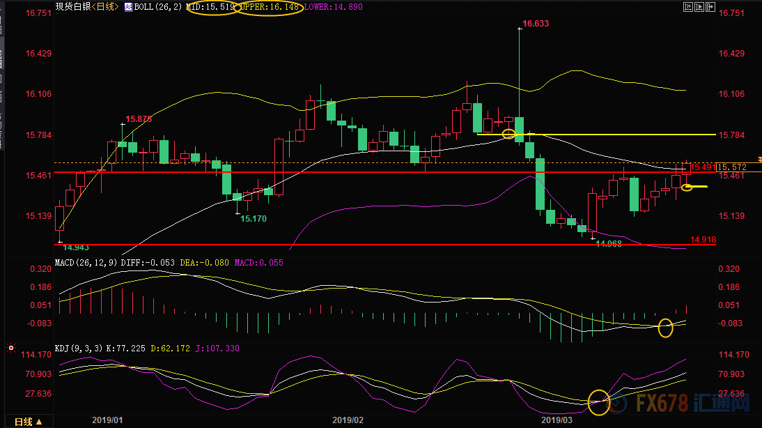Click the 2019/02 date on time axis
The width and height of the screenshot is (762, 428).
pyautogui.click(x=348, y=420)
